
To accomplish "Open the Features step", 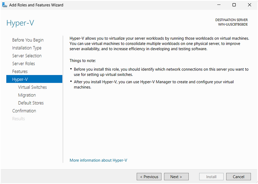I will pyautogui.click(x=20, y=72).
